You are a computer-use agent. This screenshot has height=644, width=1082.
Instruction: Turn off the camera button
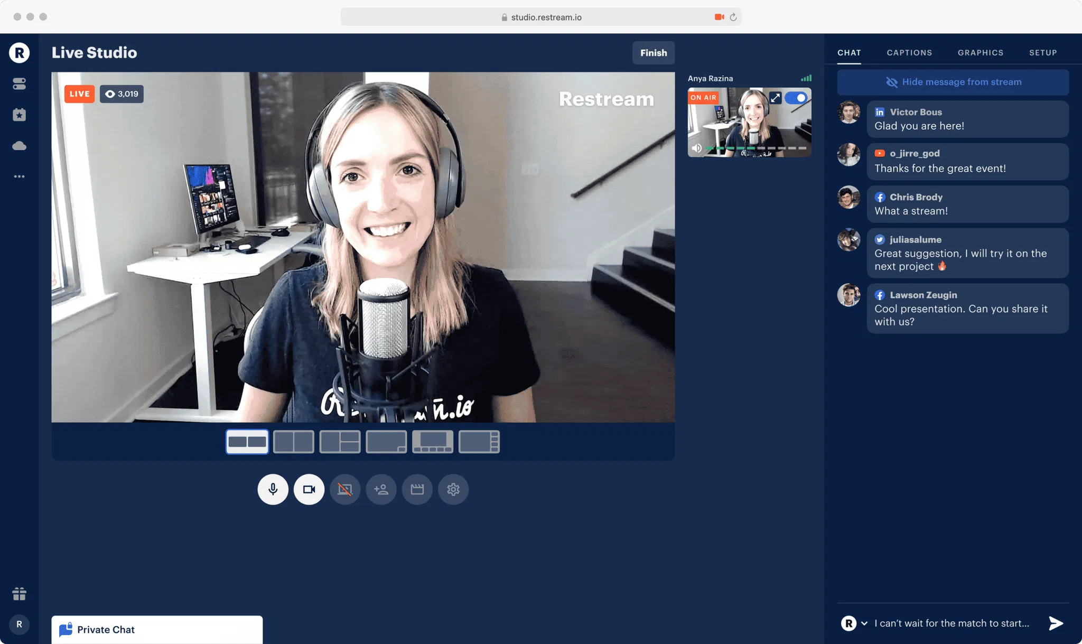[x=309, y=489]
